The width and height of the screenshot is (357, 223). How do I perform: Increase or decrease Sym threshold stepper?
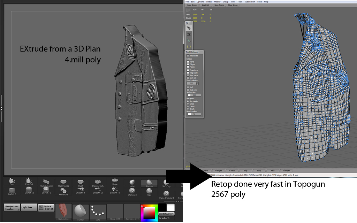197,83
